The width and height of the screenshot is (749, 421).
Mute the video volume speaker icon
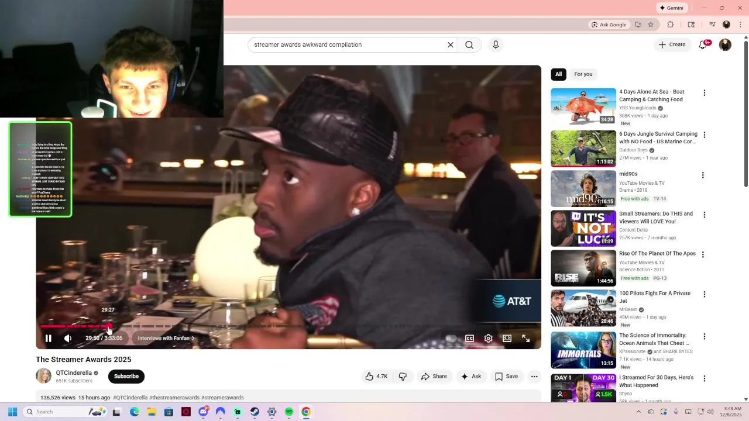68,338
